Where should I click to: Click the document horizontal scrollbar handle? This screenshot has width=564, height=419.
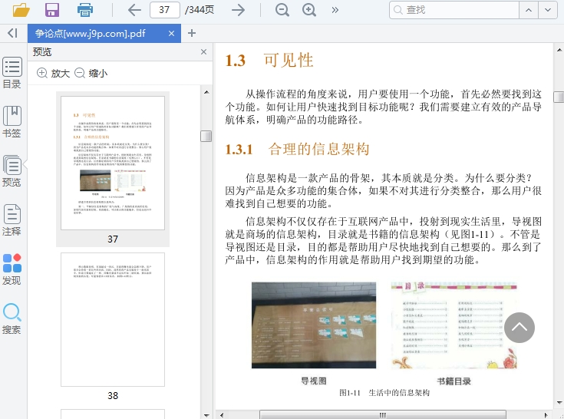pyautogui.click(x=383, y=414)
